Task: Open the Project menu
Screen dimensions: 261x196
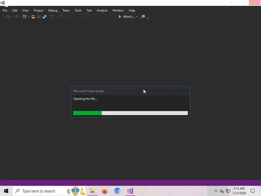Action: point(38,10)
